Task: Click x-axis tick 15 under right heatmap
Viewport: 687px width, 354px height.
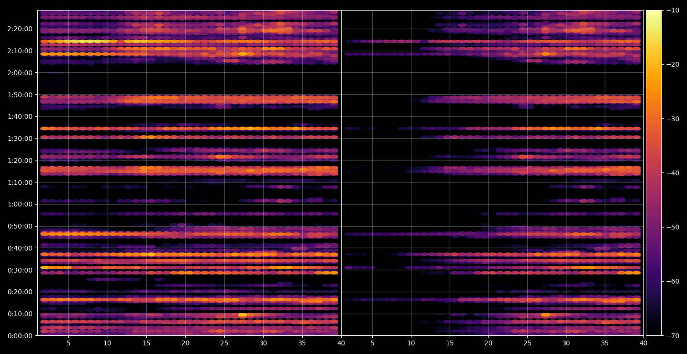Action: 450,343
